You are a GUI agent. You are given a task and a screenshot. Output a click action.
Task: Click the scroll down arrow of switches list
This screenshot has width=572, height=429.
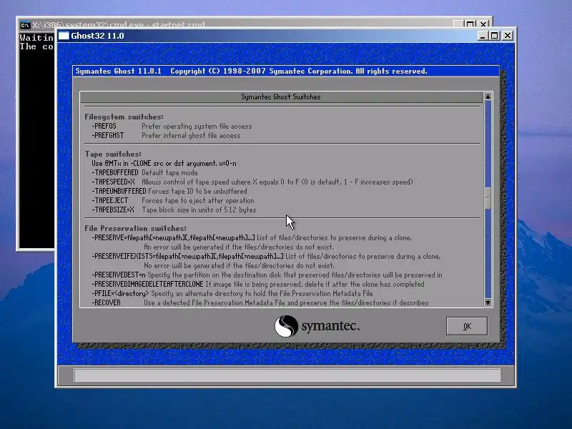coord(488,302)
